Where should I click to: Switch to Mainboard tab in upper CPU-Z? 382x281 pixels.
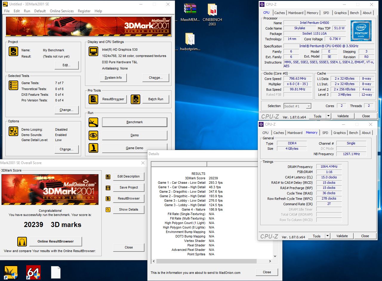(x=296, y=13)
